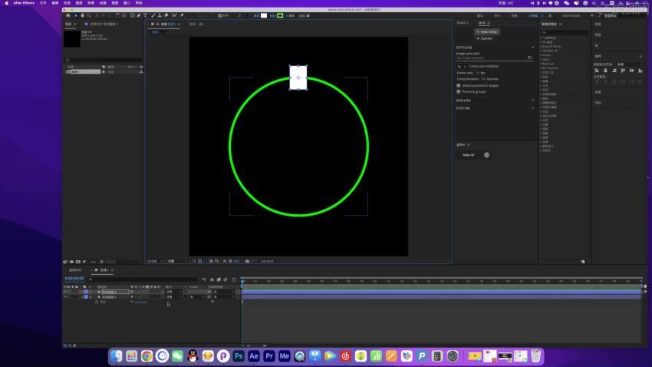The width and height of the screenshot is (652, 367).
Task: Switch to the AEUX panel tab
Action: (x=482, y=23)
